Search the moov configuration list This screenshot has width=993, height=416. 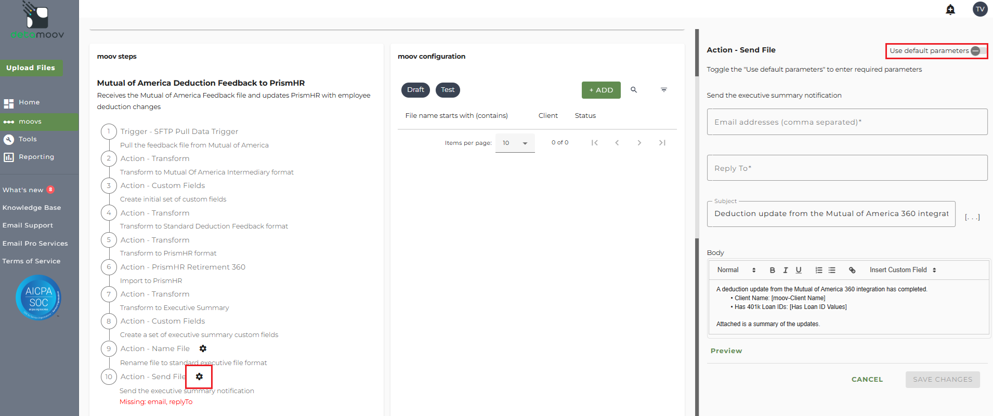pyautogui.click(x=634, y=90)
